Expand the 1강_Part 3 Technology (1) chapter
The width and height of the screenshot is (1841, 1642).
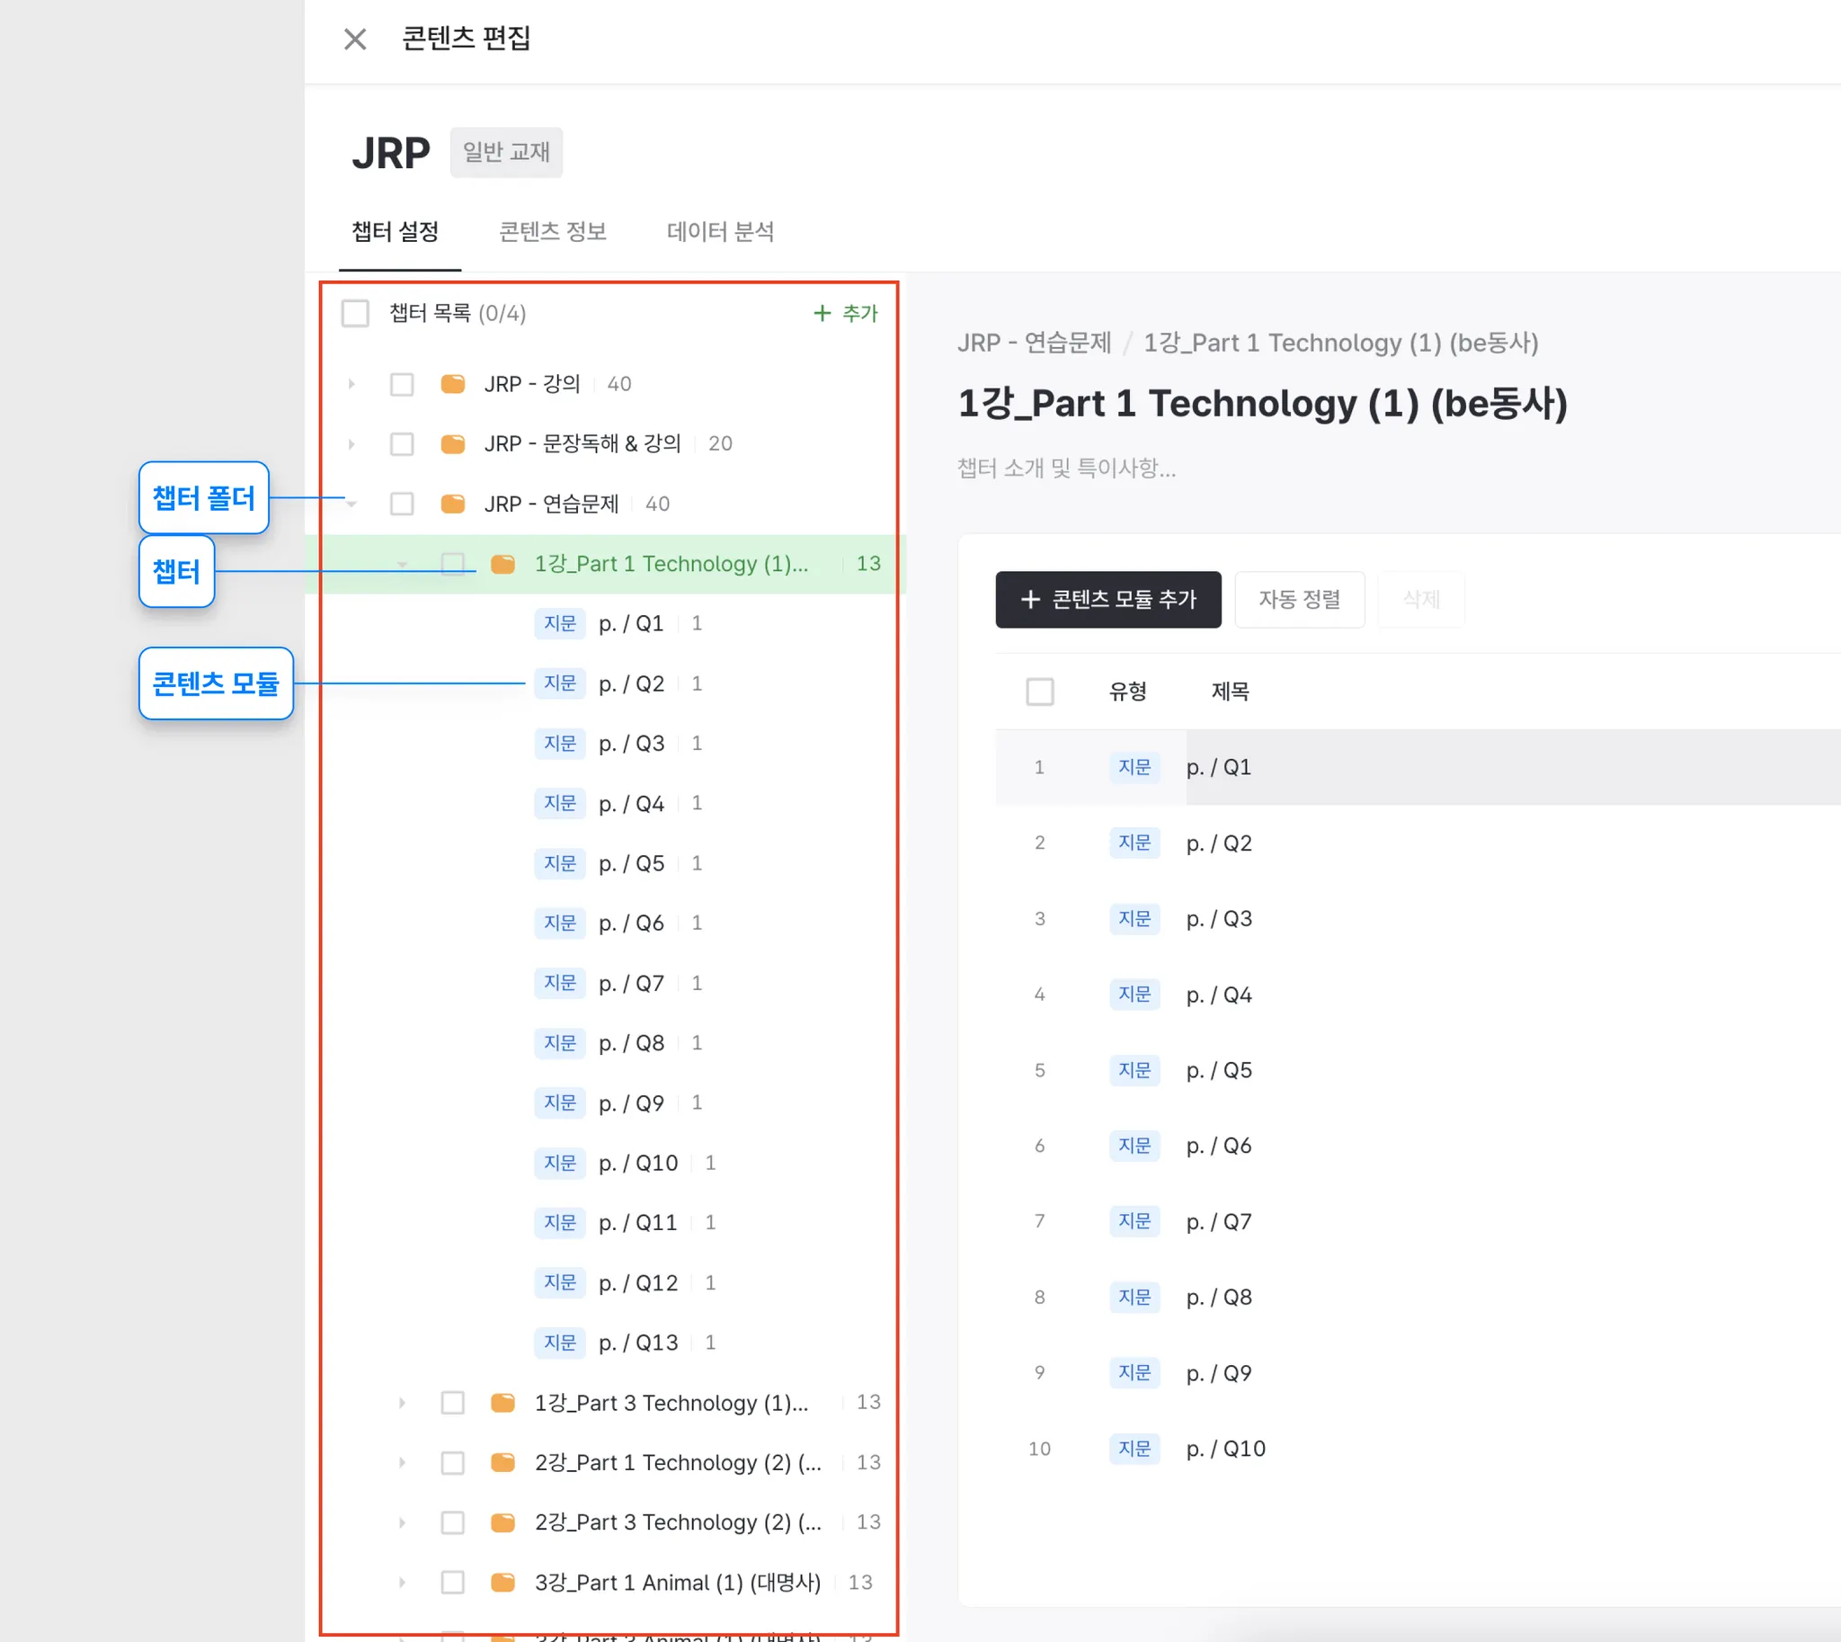[x=402, y=1403]
